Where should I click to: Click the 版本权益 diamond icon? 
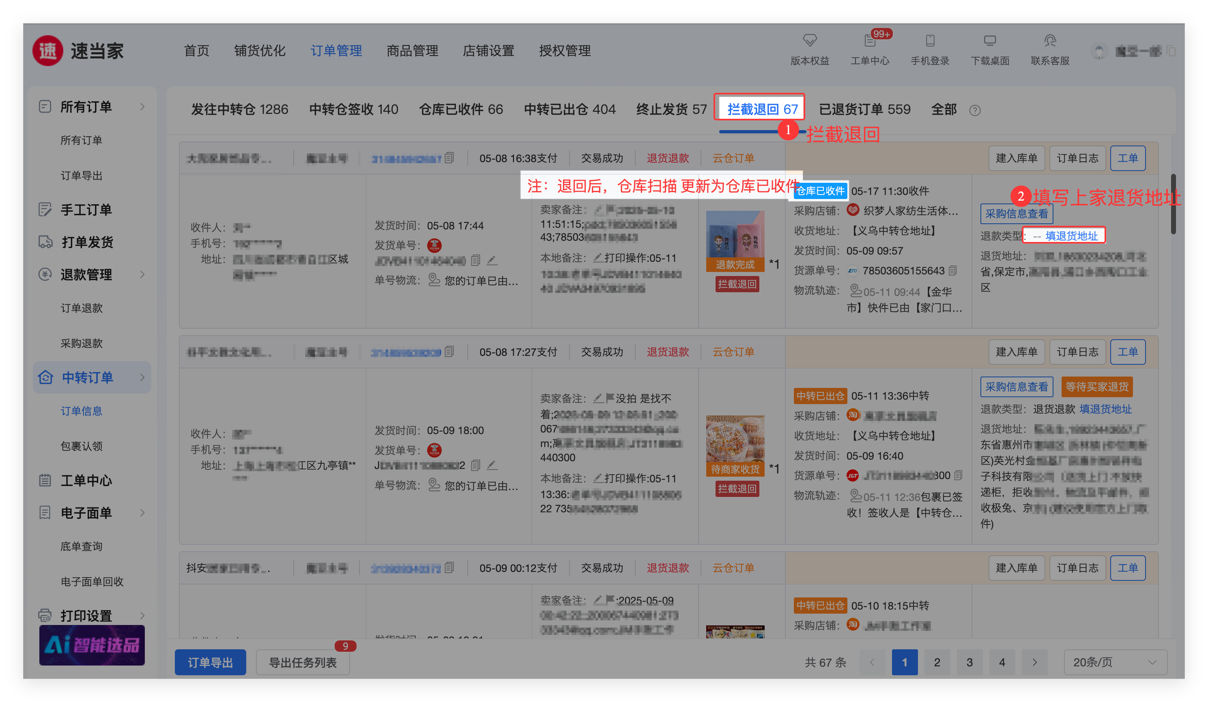coord(810,40)
